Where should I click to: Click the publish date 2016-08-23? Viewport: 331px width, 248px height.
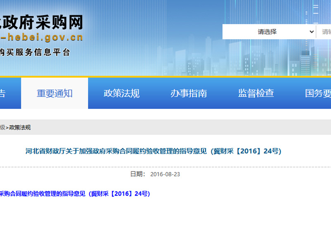(165, 174)
